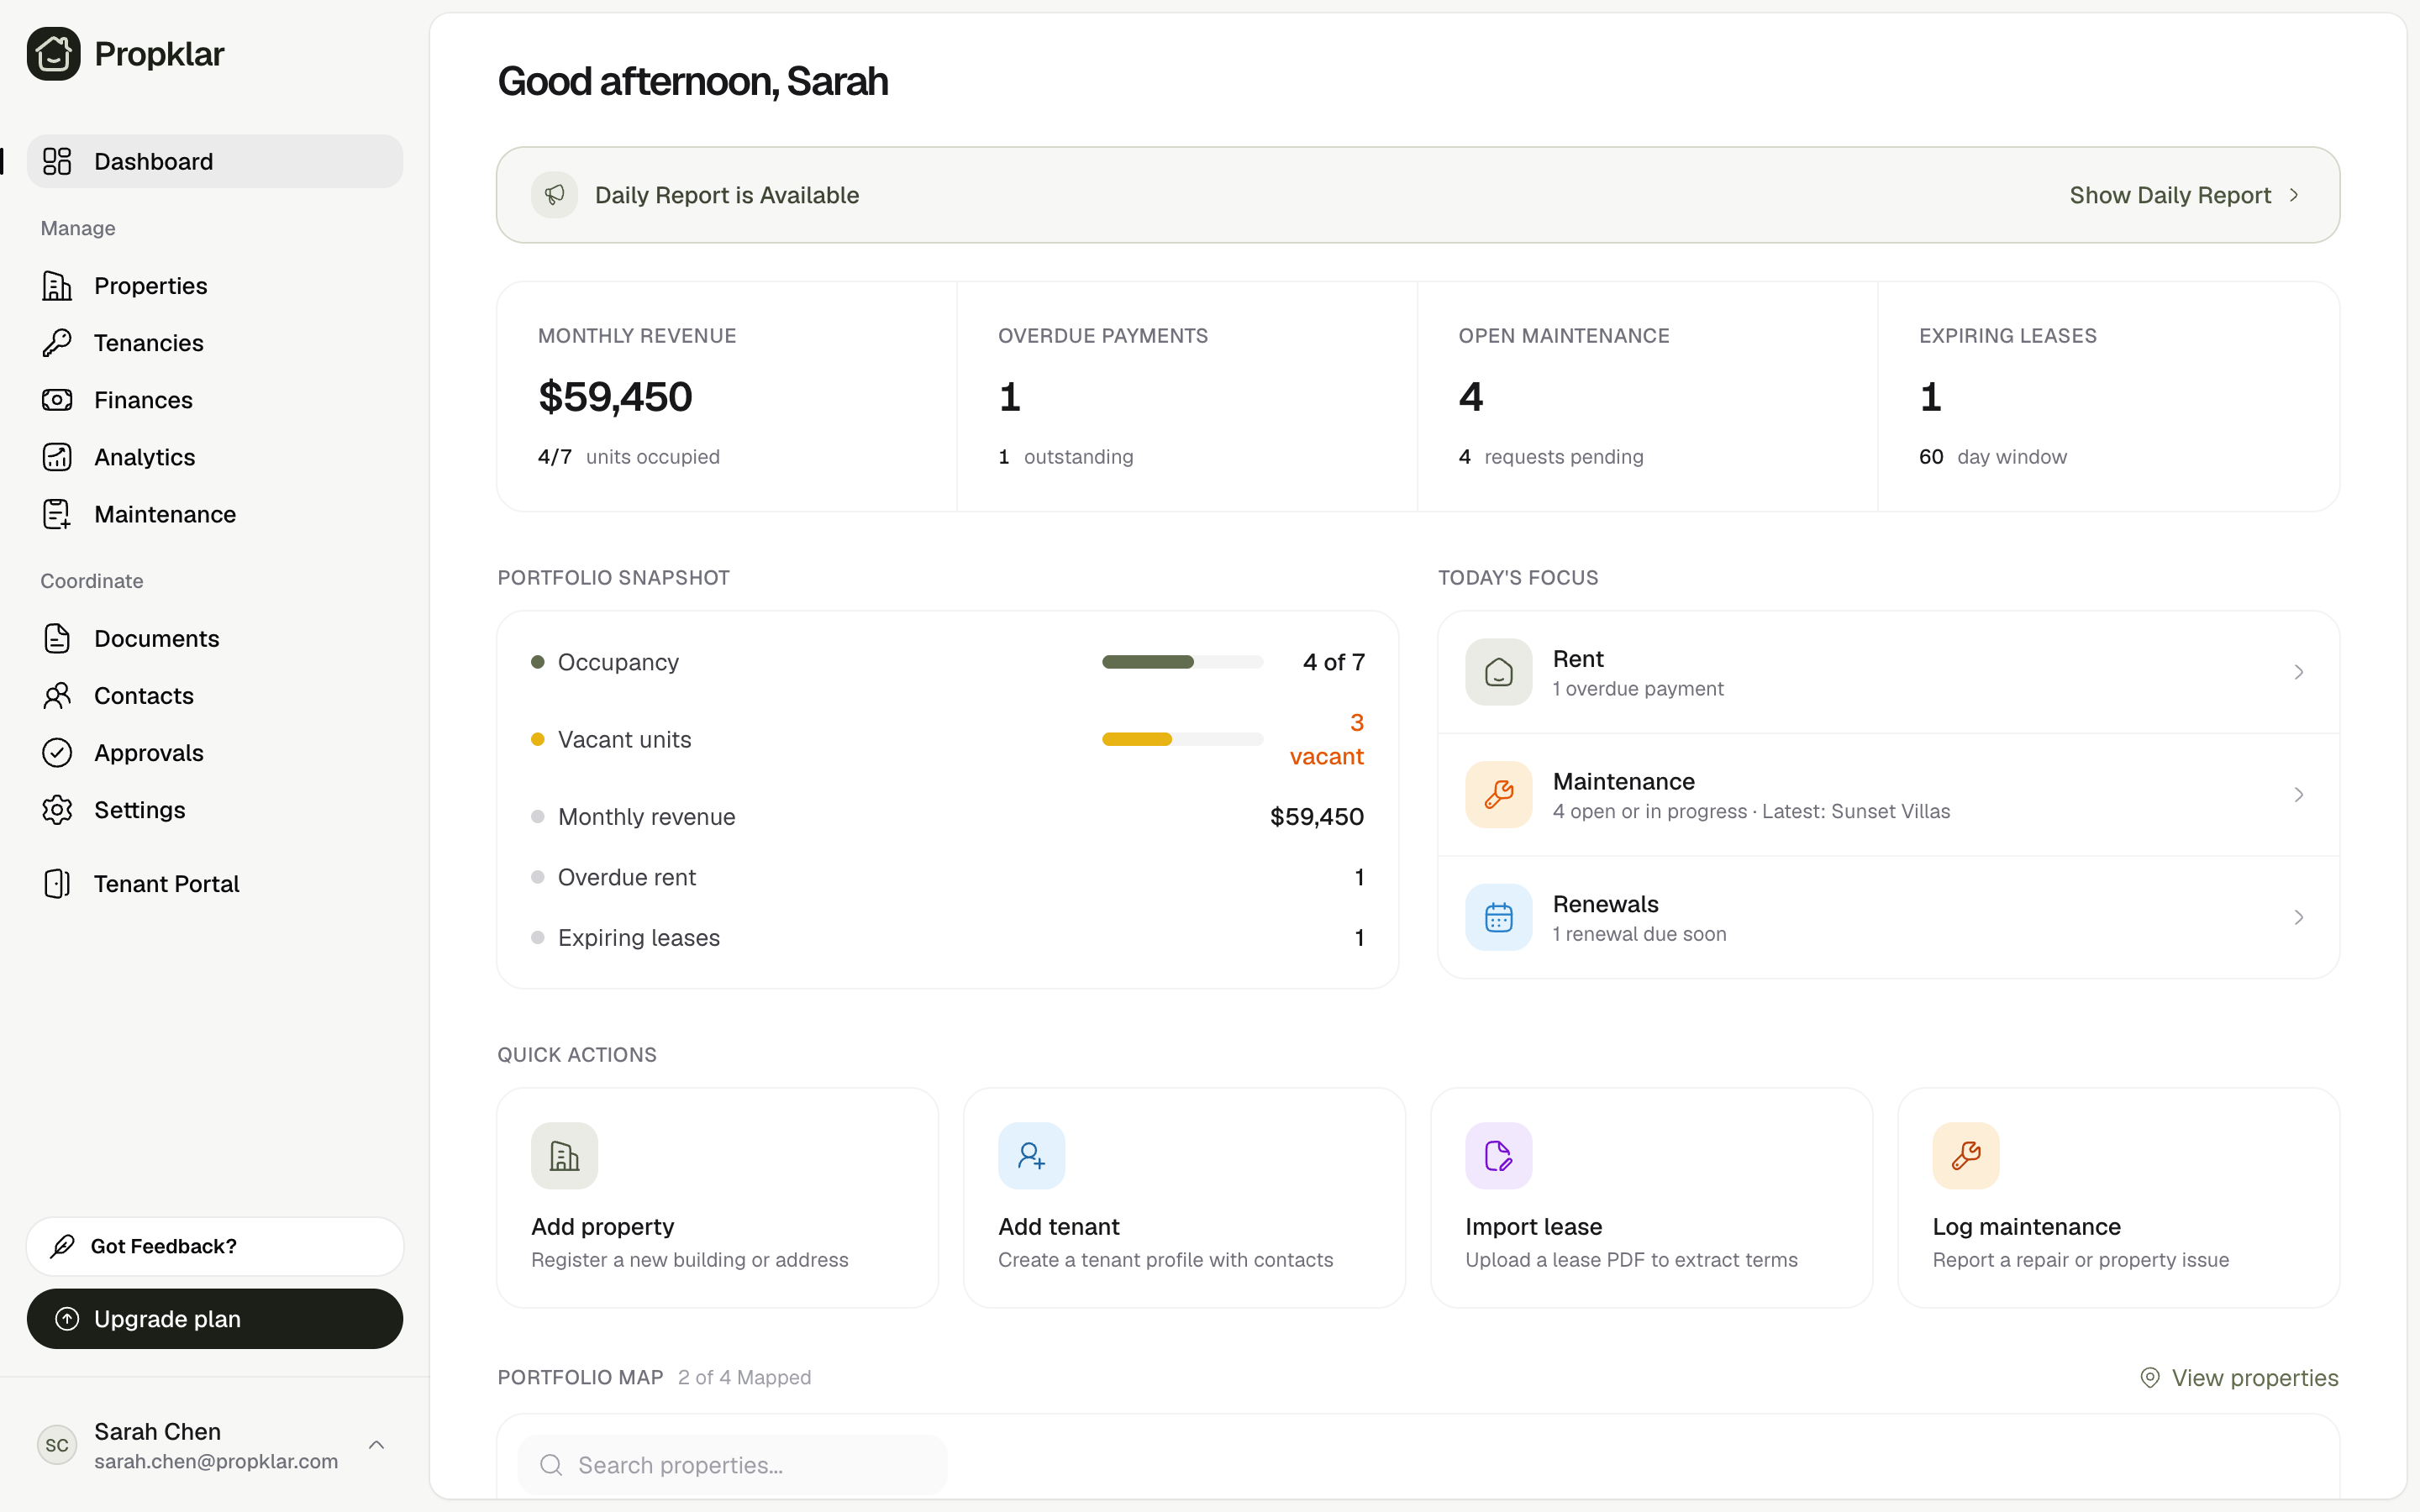Click the search magnifier icon in portfolio map
Screen dimensions: 2420x1512
tap(551, 1465)
